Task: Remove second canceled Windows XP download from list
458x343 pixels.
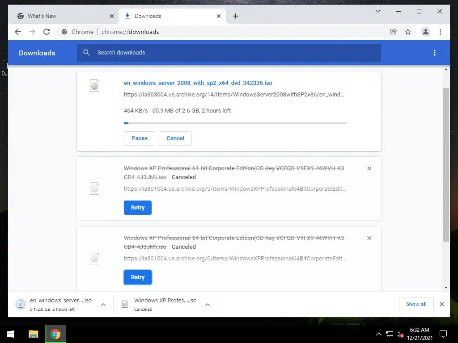Action: point(369,238)
